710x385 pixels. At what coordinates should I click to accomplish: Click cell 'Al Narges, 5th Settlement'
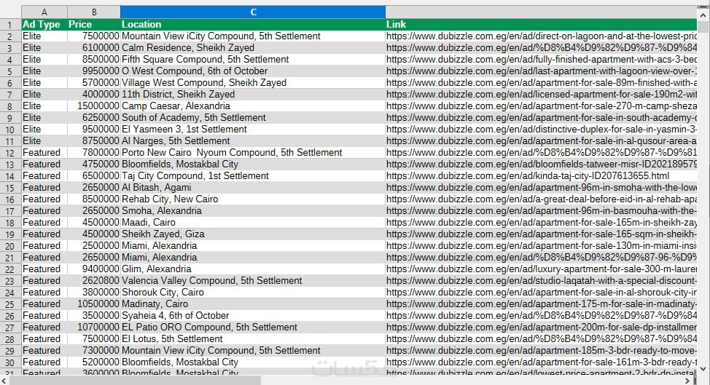(253, 141)
